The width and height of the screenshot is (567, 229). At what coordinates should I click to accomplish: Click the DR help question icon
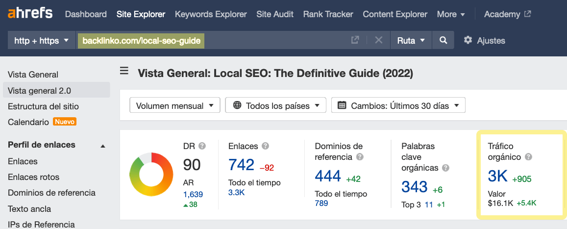pos(202,146)
